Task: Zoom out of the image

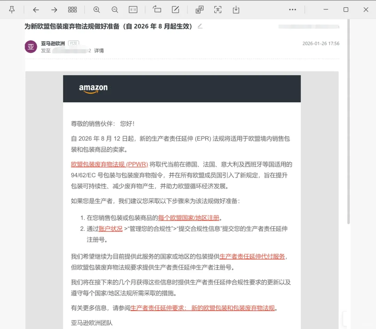Action: 115,10
